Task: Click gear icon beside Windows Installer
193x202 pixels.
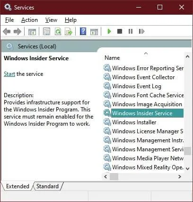Action: (107, 122)
